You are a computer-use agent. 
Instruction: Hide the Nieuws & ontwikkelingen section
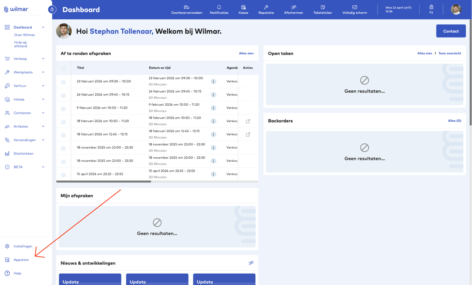pyautogui.click(x=251, y=263)
